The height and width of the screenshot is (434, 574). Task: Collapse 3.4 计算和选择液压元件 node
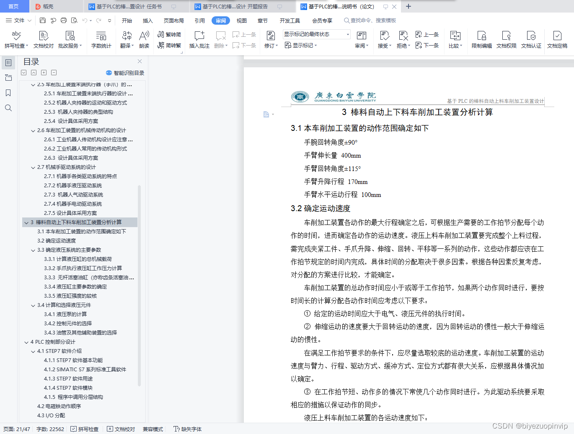(x=33, y=305)
